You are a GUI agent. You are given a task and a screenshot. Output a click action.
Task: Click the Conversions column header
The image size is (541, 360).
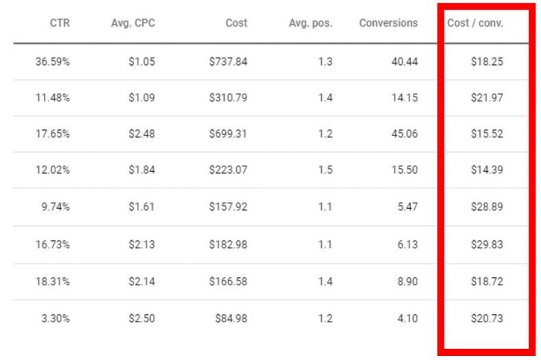(x=388, y=23)
